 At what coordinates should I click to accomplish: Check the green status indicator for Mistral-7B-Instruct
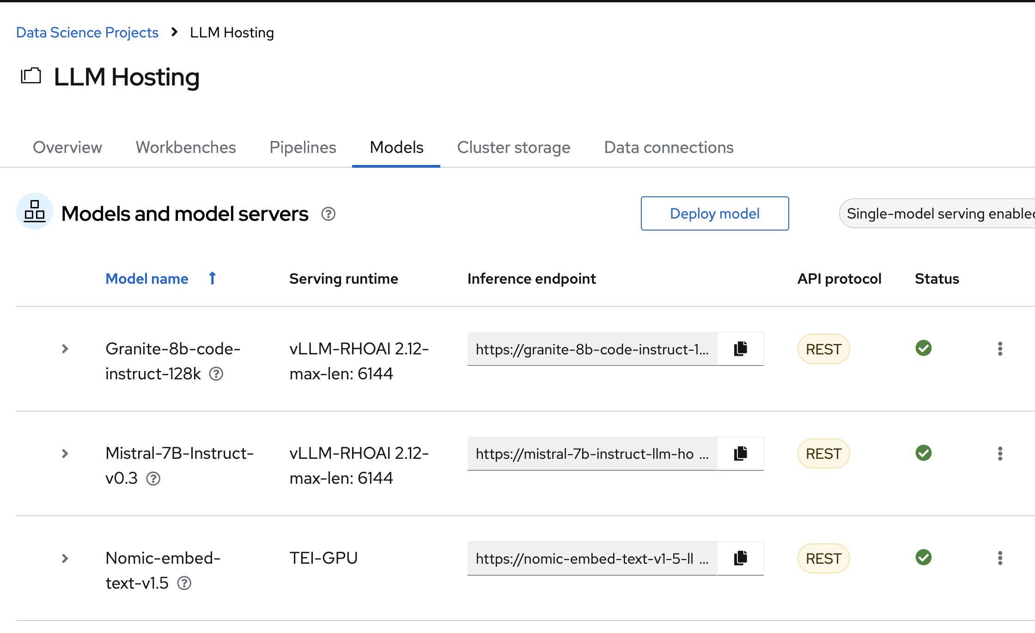pos(923,453)
